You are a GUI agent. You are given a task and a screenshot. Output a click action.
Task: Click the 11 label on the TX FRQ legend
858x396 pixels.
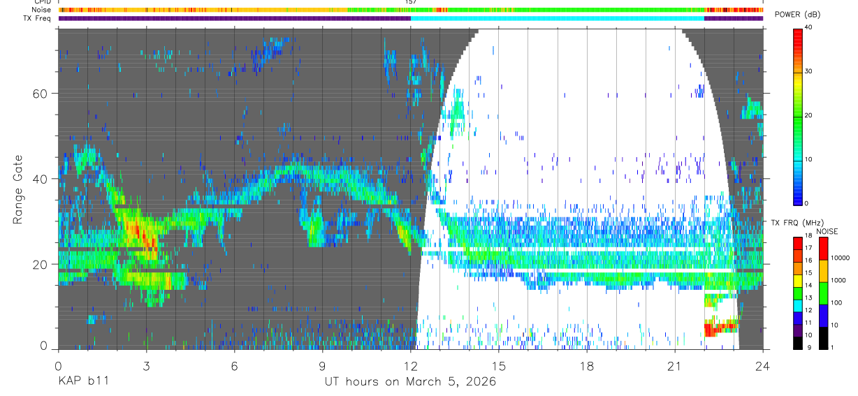808,323
